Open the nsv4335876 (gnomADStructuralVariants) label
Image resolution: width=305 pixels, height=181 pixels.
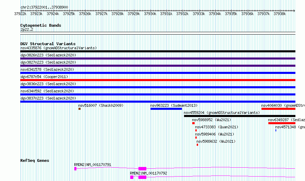(59, 48)
